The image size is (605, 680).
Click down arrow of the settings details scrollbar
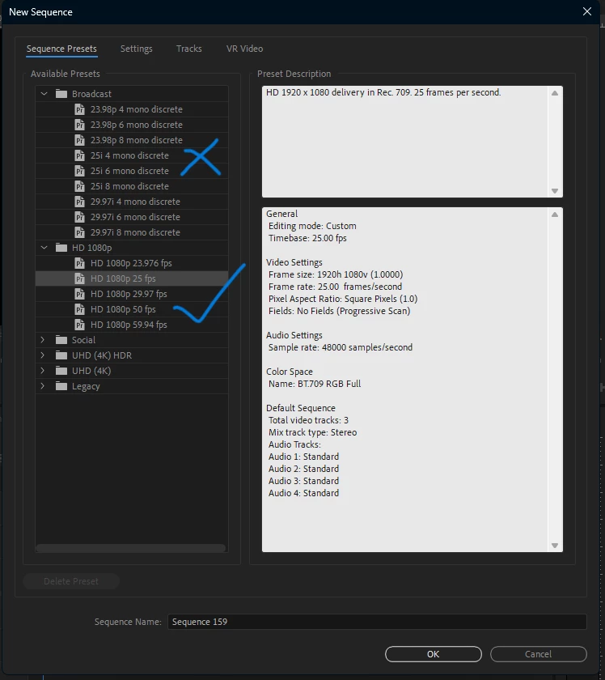pyautogui.click(x=555, y=546)
